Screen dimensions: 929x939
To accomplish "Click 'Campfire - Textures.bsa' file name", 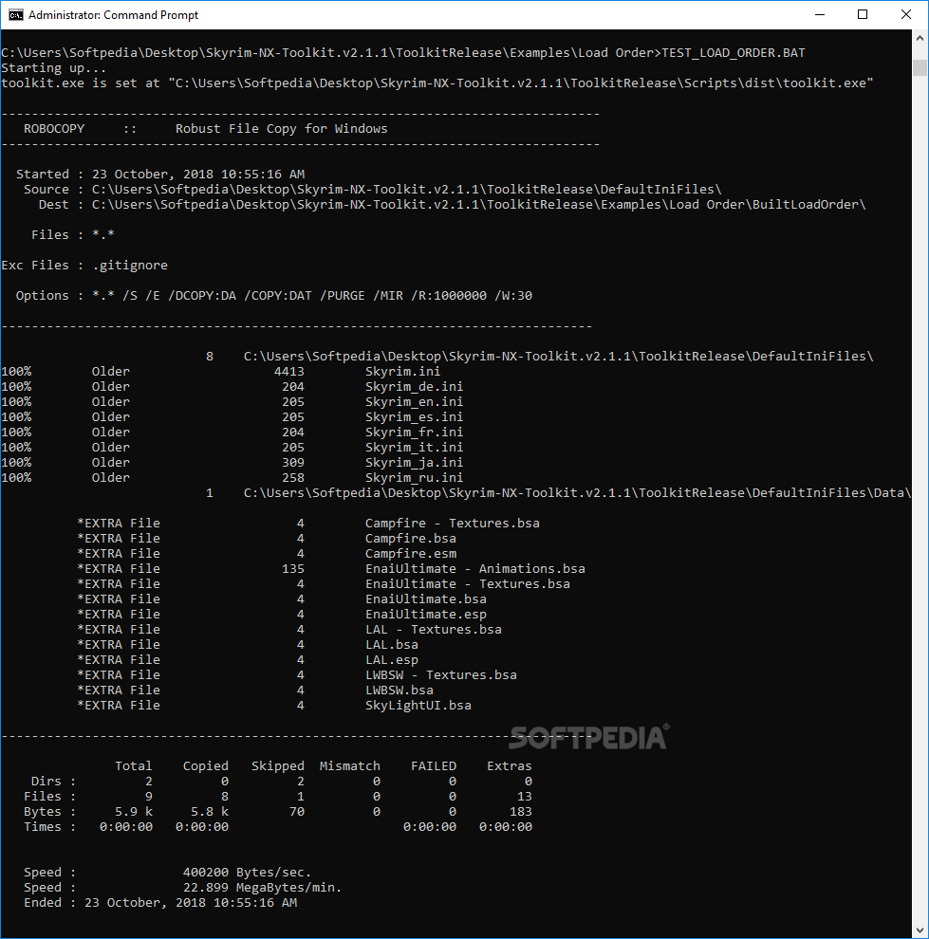I will click(453, 524).
